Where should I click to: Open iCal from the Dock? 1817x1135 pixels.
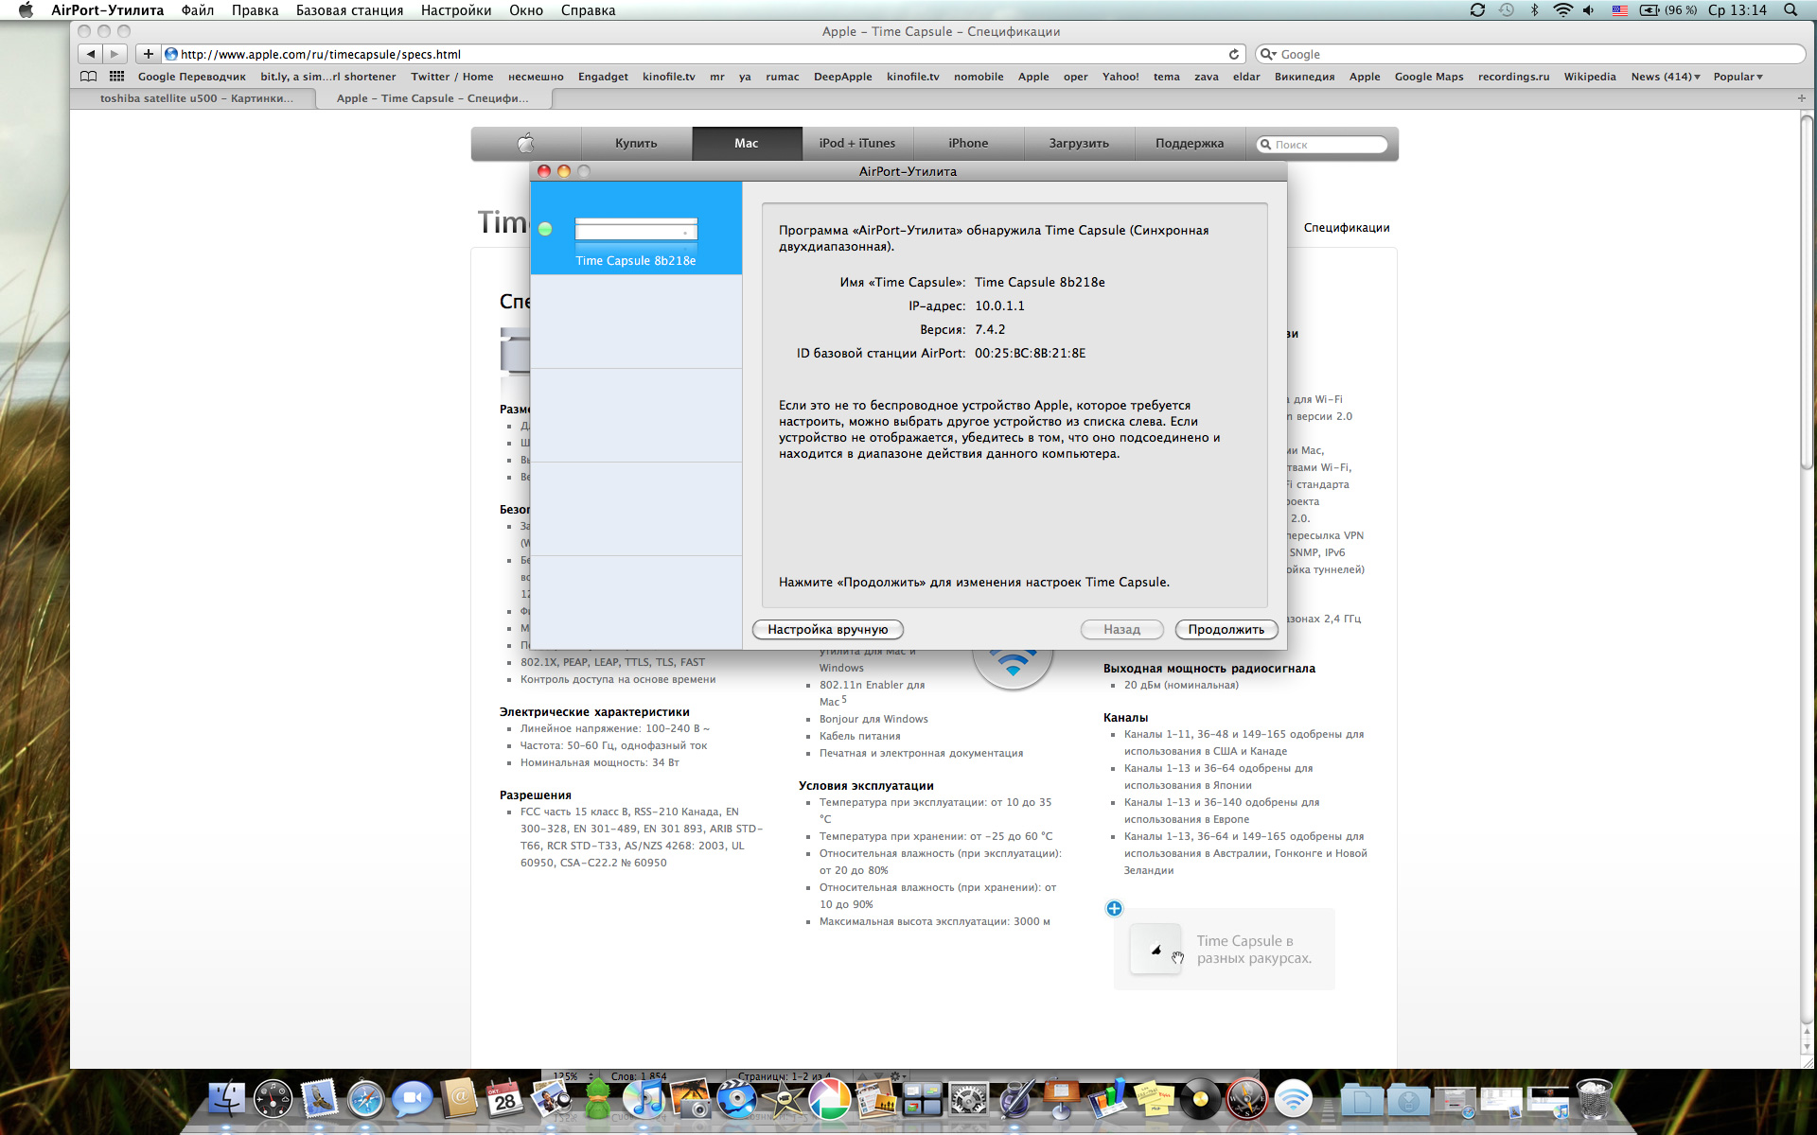[504, 1099]
